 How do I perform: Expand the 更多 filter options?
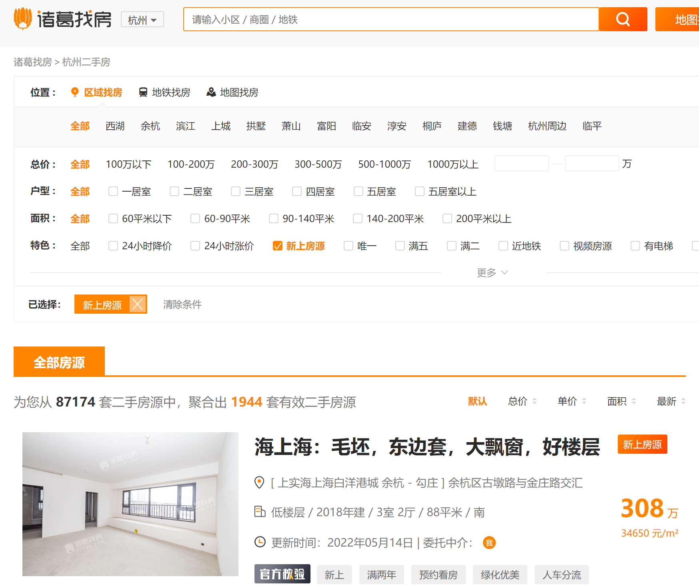493,272
